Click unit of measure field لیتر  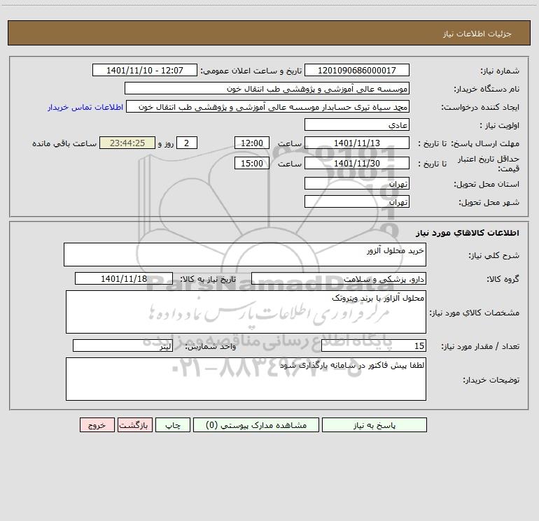[122, 345]
